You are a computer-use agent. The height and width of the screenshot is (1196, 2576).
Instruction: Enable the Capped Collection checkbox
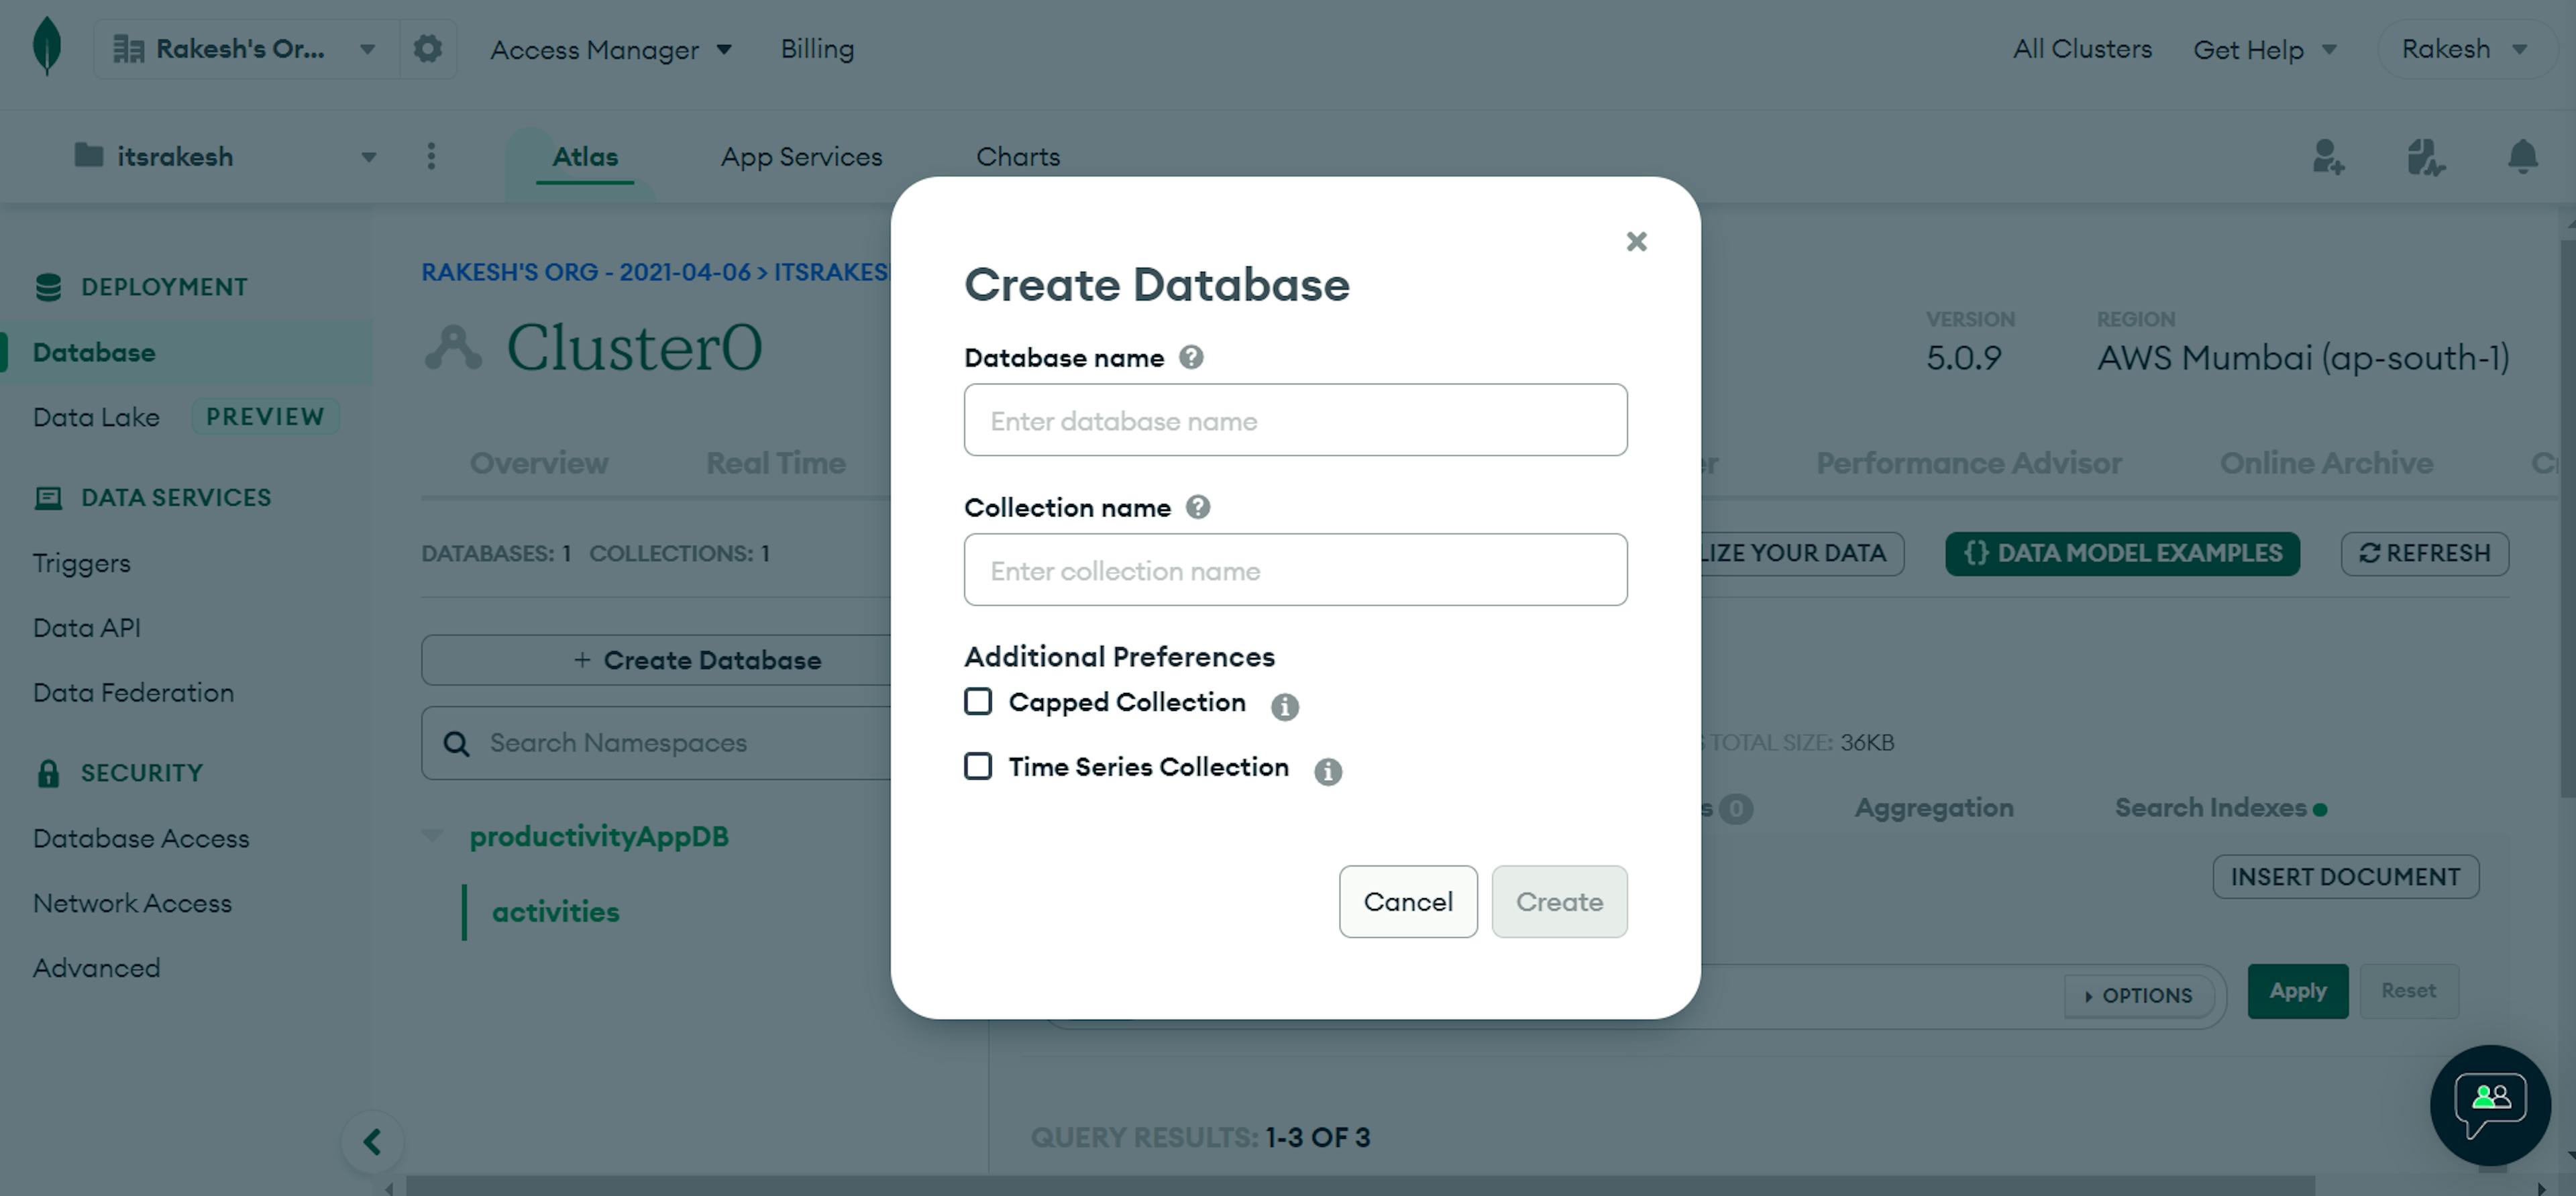(976, 702)
